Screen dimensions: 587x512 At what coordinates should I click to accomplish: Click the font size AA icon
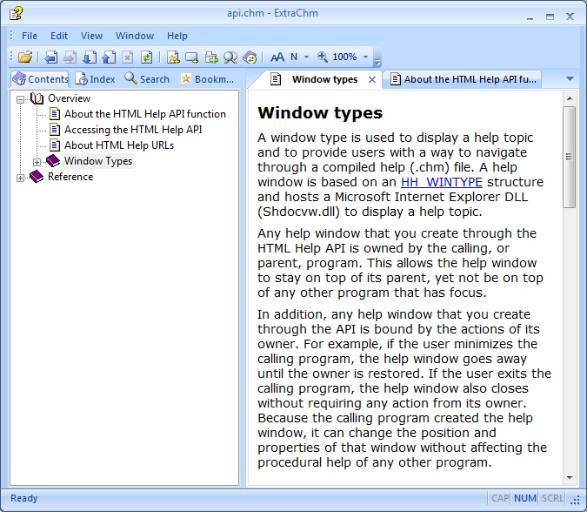277,57
